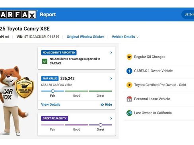194x145 pixels.
Task: Click the GREAT RELIABILITY badge
Action: [x=55, y=118]
